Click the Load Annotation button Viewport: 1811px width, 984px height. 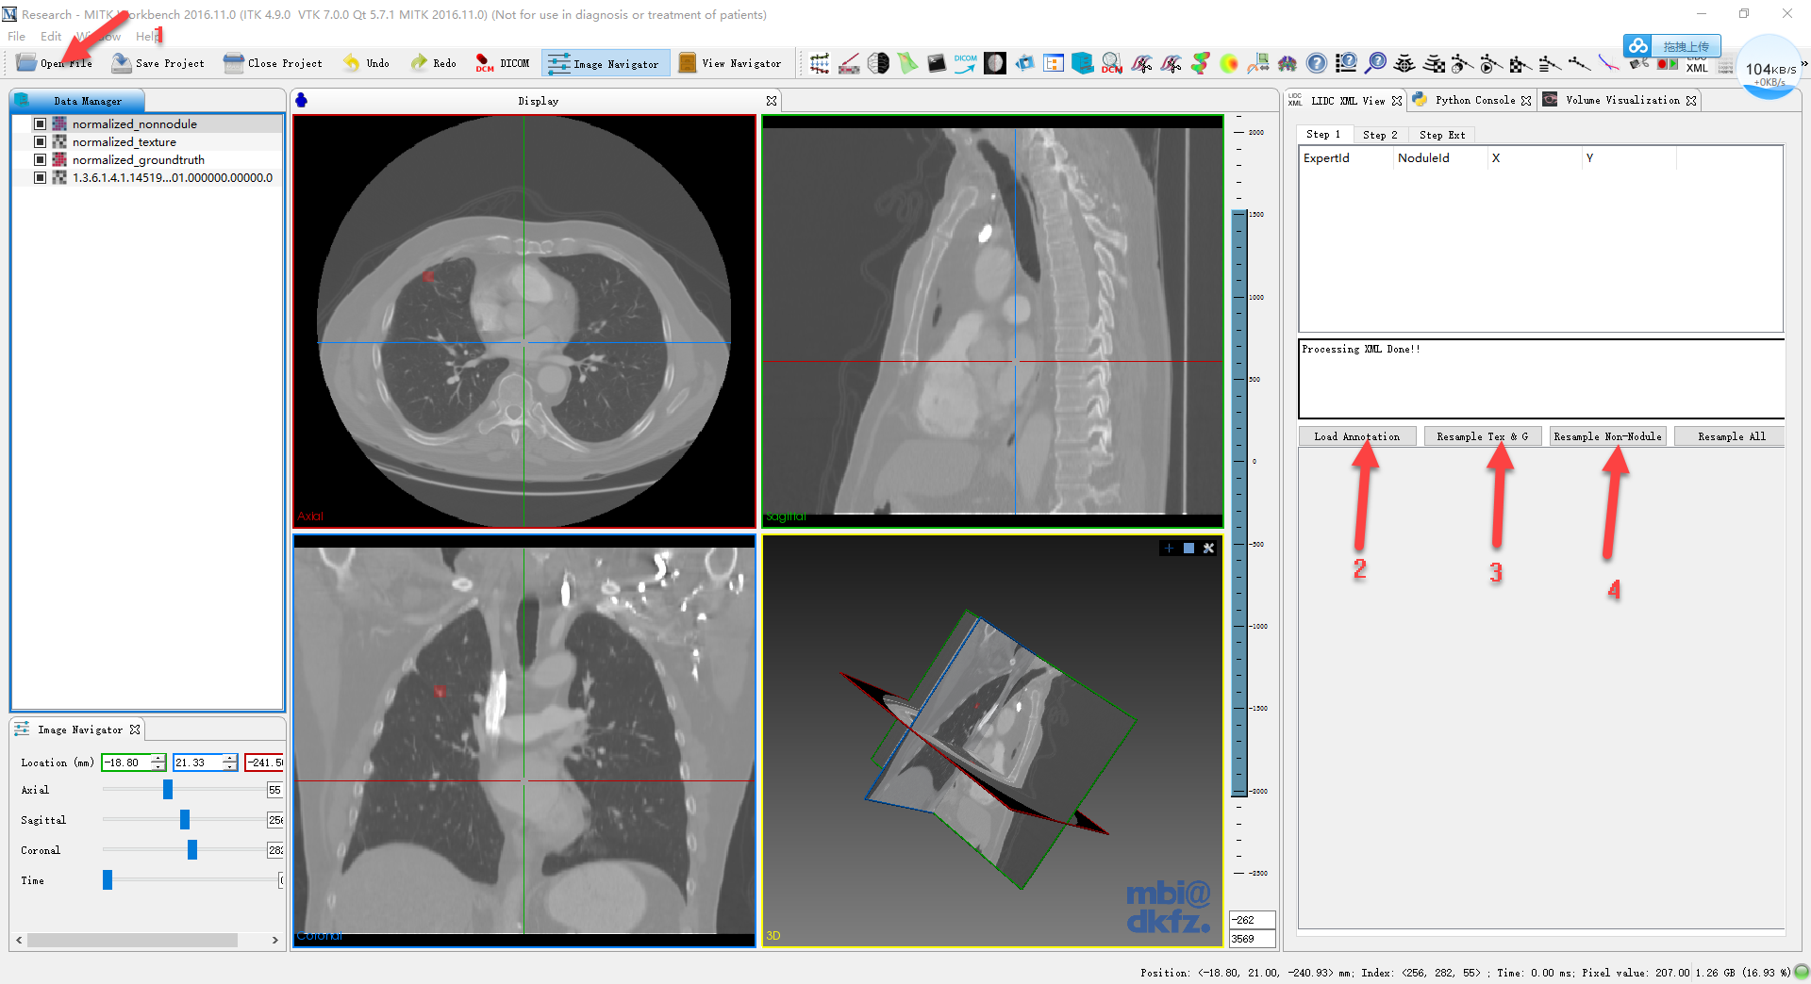[x=1356, y=436]
